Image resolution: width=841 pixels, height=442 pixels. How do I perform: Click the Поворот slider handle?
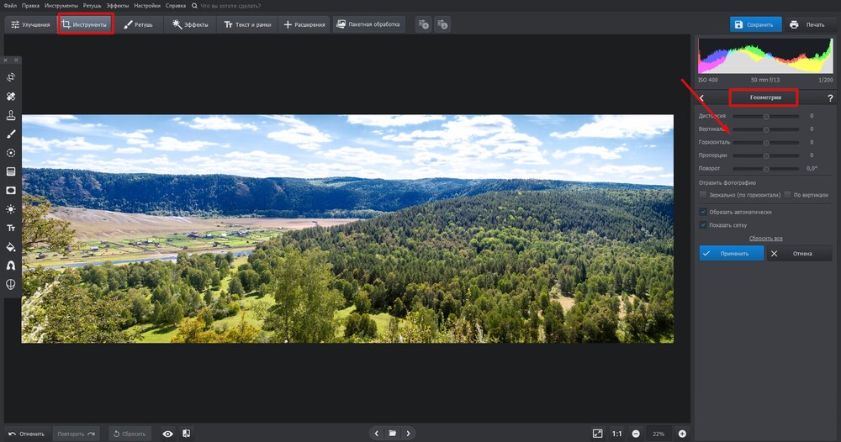766,168
